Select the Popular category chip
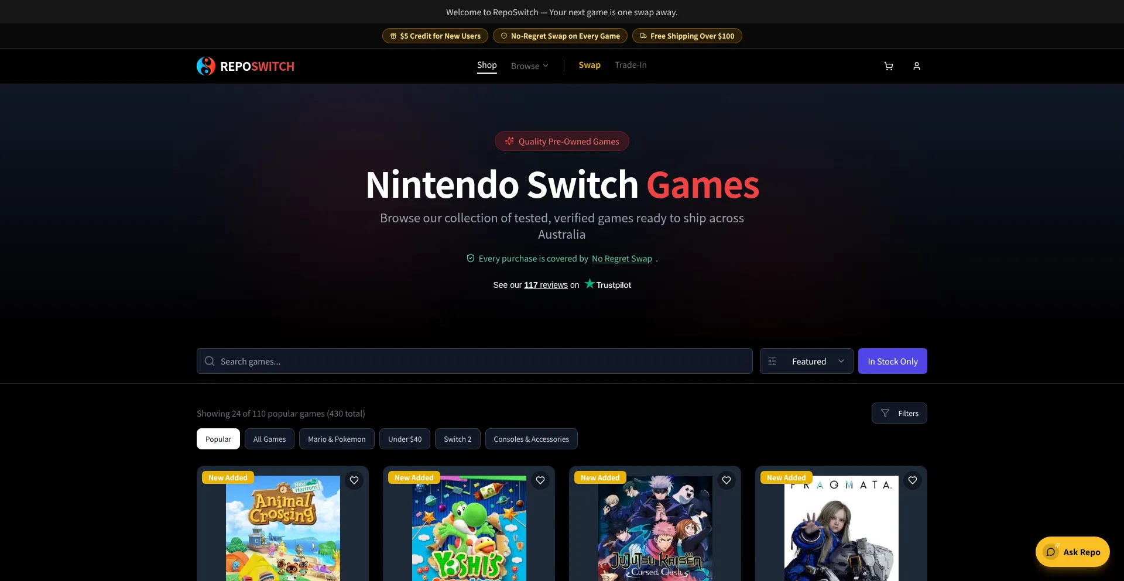1124x581 pixels. (x=218, y=439)
